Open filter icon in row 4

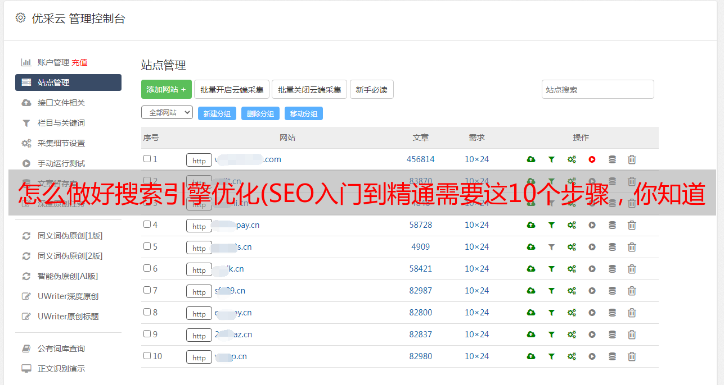(551, 225)
